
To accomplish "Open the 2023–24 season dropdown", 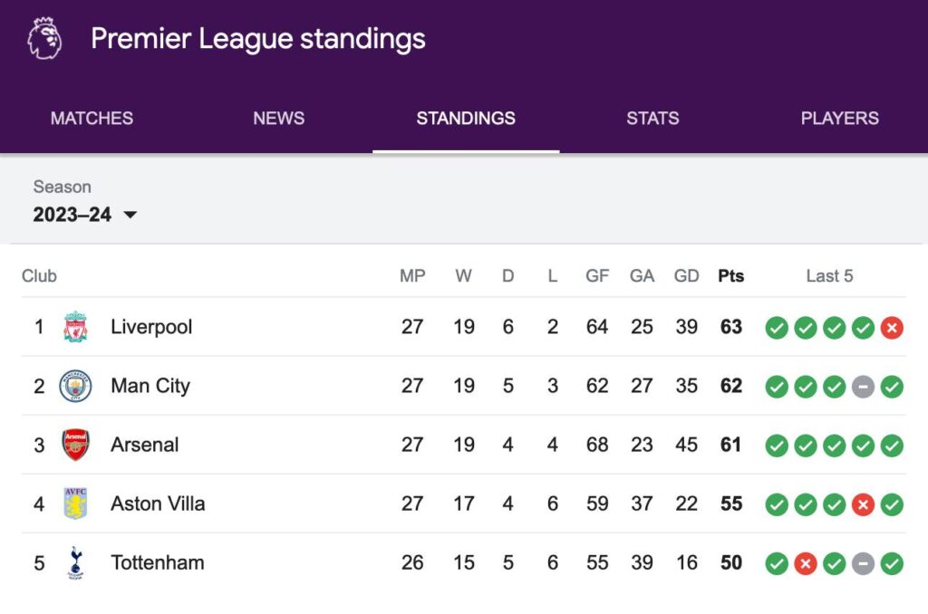I will point(85,215).
